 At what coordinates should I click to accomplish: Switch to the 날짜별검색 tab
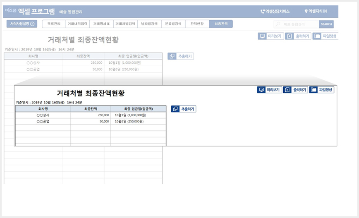pos(149,24)
